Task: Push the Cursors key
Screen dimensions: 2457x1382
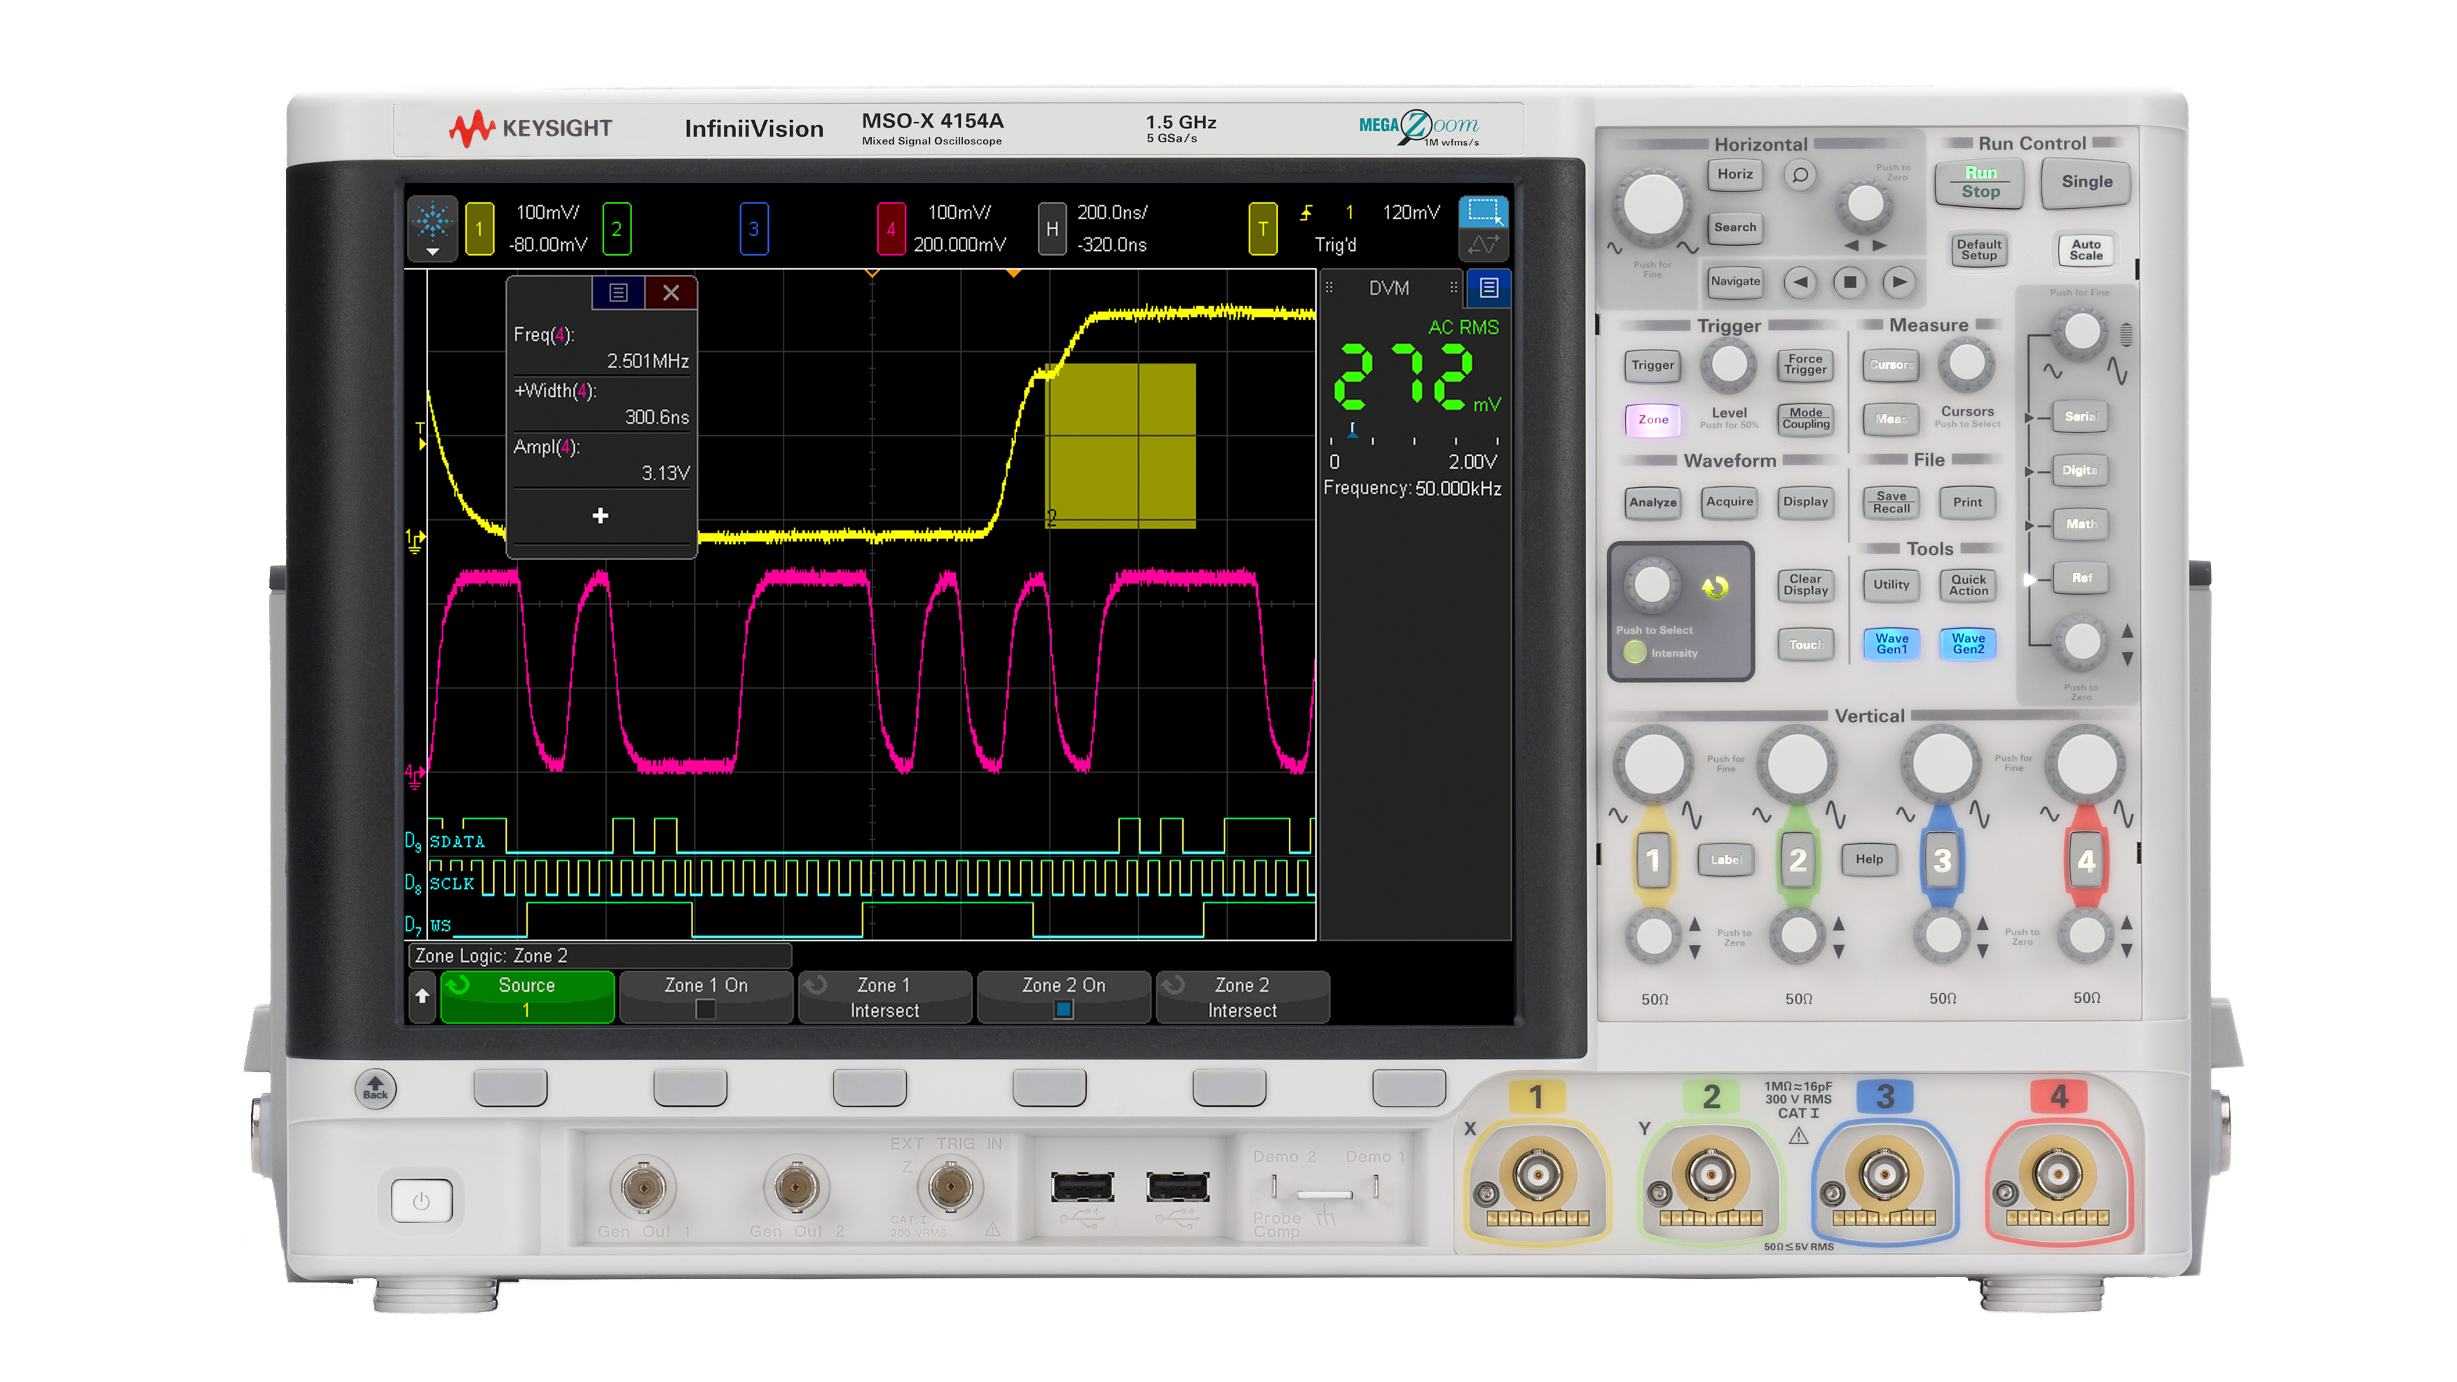Action: click(x=1891, y=365)
